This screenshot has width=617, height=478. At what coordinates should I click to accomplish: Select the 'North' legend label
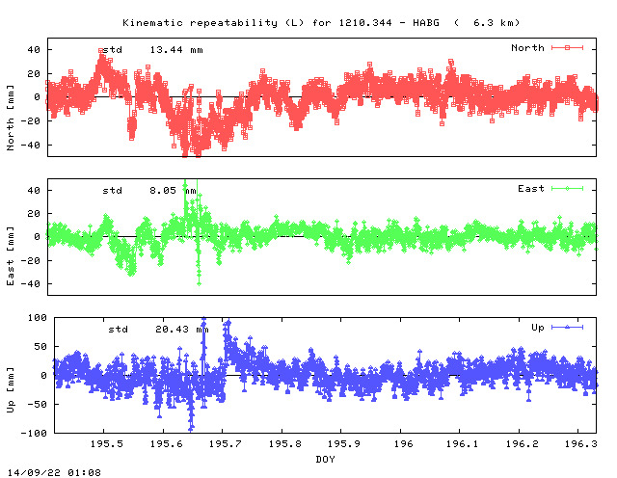click(x=527, y=48)
